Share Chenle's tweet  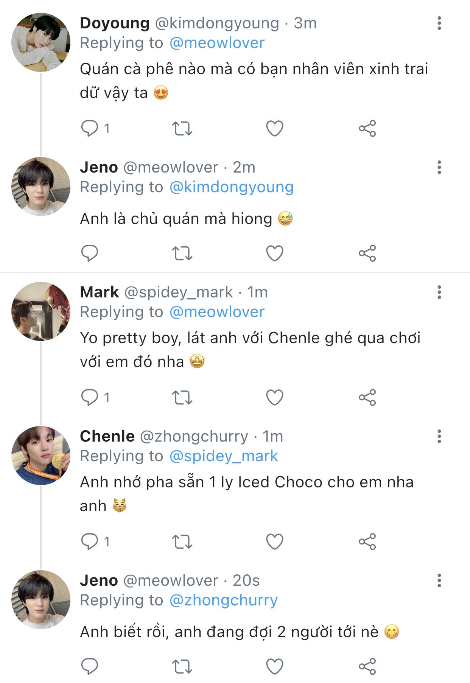click(x=367, y=541)
